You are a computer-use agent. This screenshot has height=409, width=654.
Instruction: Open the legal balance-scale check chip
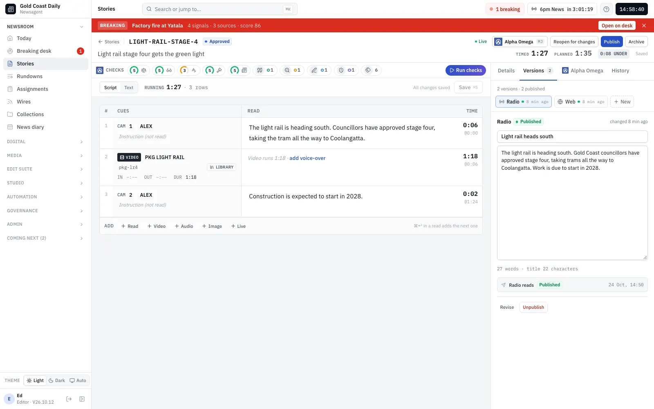click(x=139, y=70)
